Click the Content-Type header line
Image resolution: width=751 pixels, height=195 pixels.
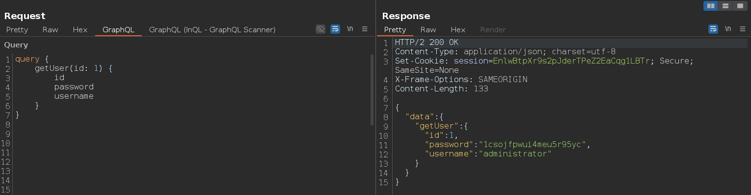505,52
